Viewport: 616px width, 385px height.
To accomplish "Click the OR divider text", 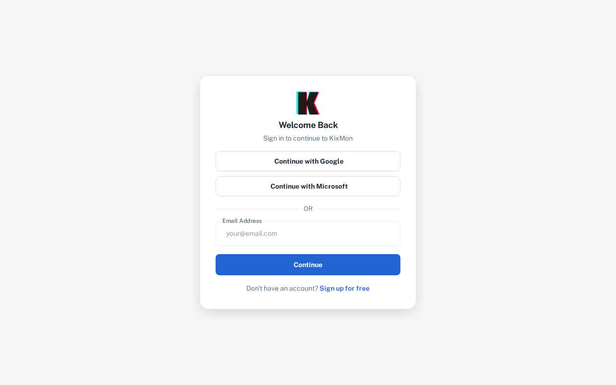I will point(308,209).
